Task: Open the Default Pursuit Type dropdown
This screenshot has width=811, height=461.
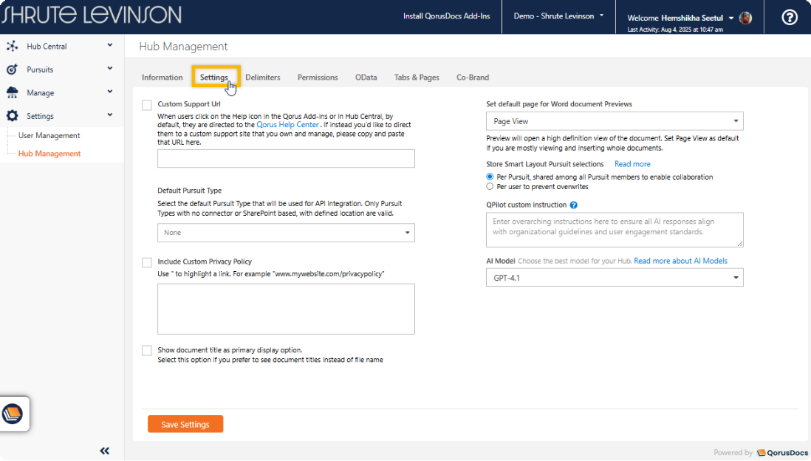Action: point(286,233)
